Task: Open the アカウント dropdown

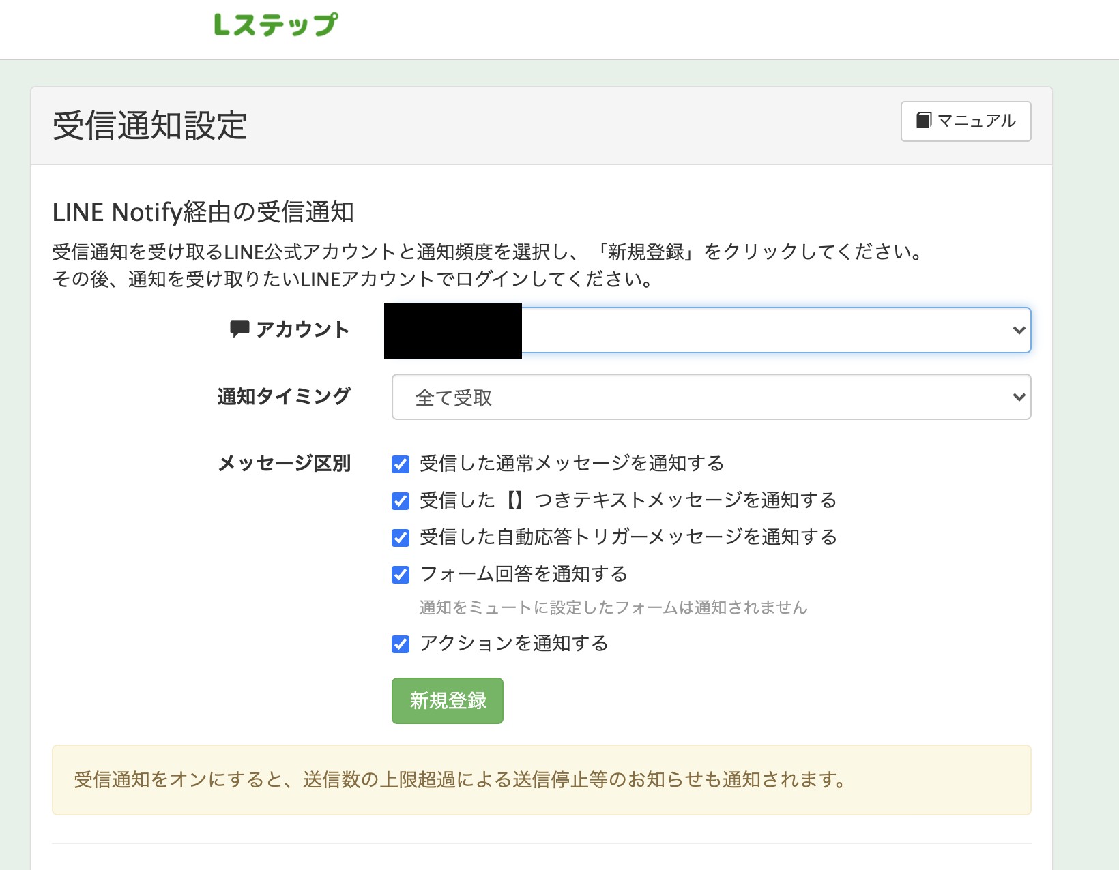Action: [708, 330]
